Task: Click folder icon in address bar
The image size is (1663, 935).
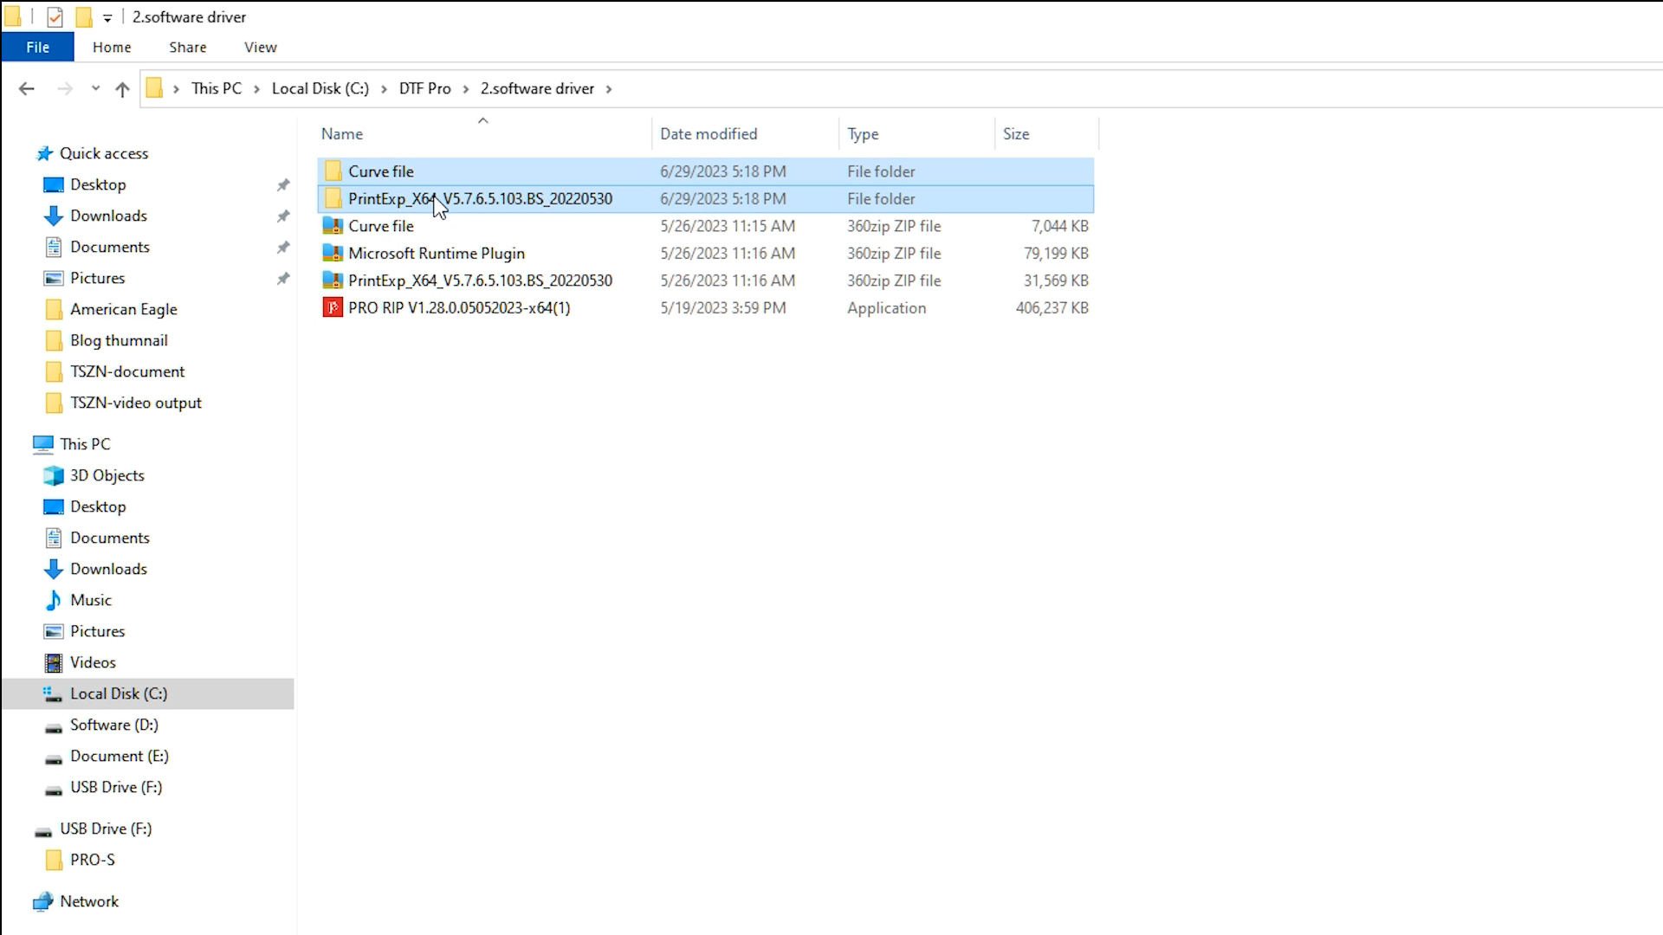Action: [154, 88]
